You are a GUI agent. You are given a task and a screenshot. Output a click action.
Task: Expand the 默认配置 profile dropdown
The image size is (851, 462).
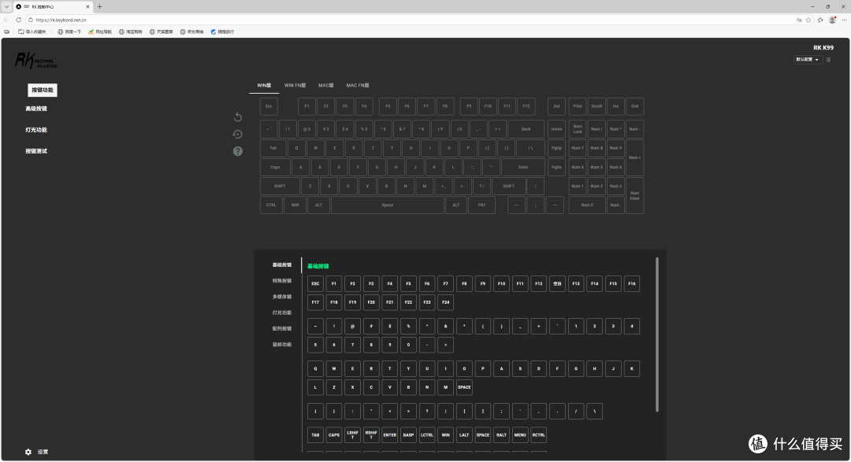pyautogui.click(x=808, y=60)
